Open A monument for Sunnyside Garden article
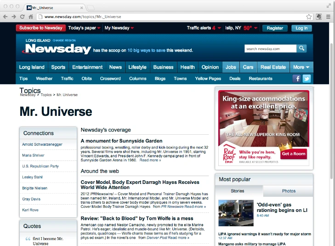The width and height of the screenshot is (335, 246). pos(121,141)
